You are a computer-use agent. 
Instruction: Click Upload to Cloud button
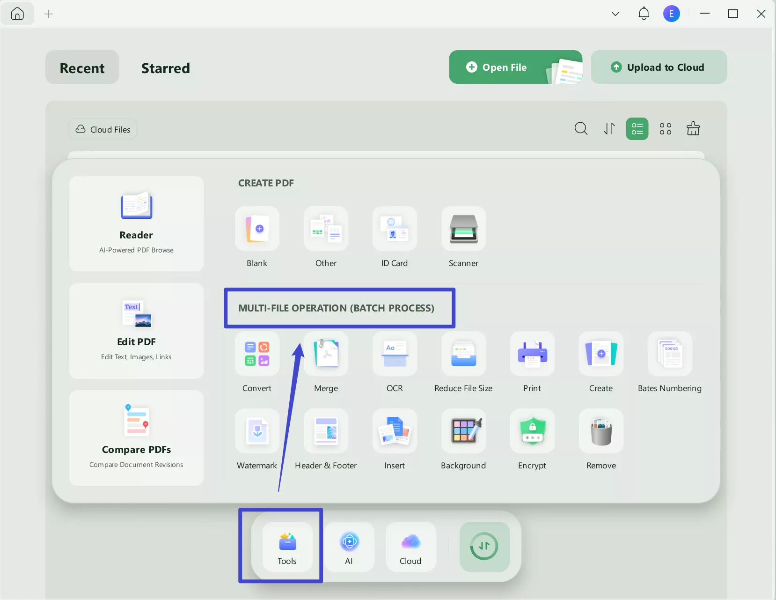click(659, 67)
